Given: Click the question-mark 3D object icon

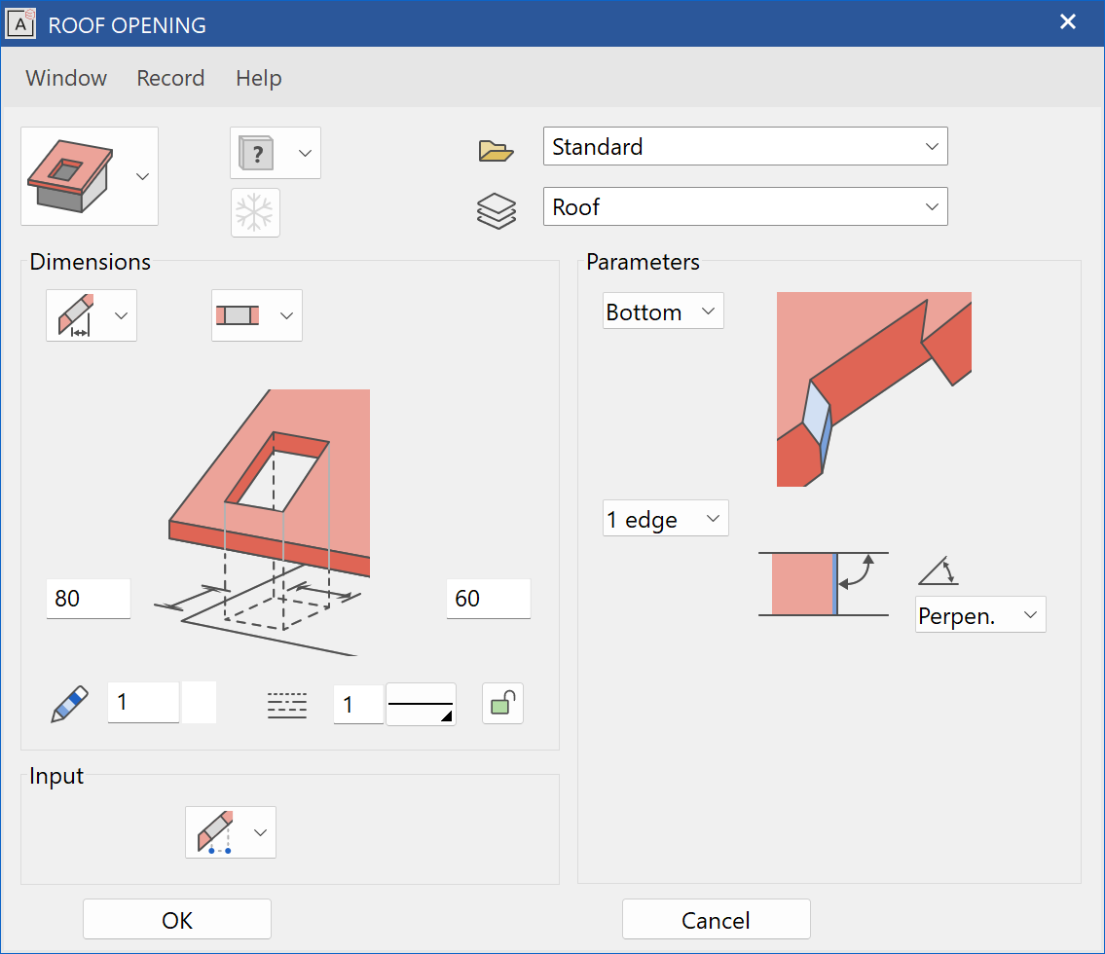Looking at the screenshot, I should [256, 153].
